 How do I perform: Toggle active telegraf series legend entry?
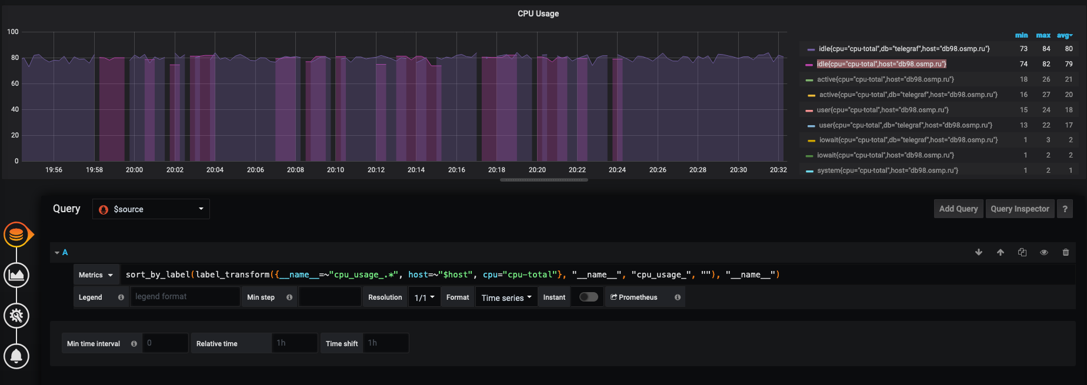(x=908, y=95)
